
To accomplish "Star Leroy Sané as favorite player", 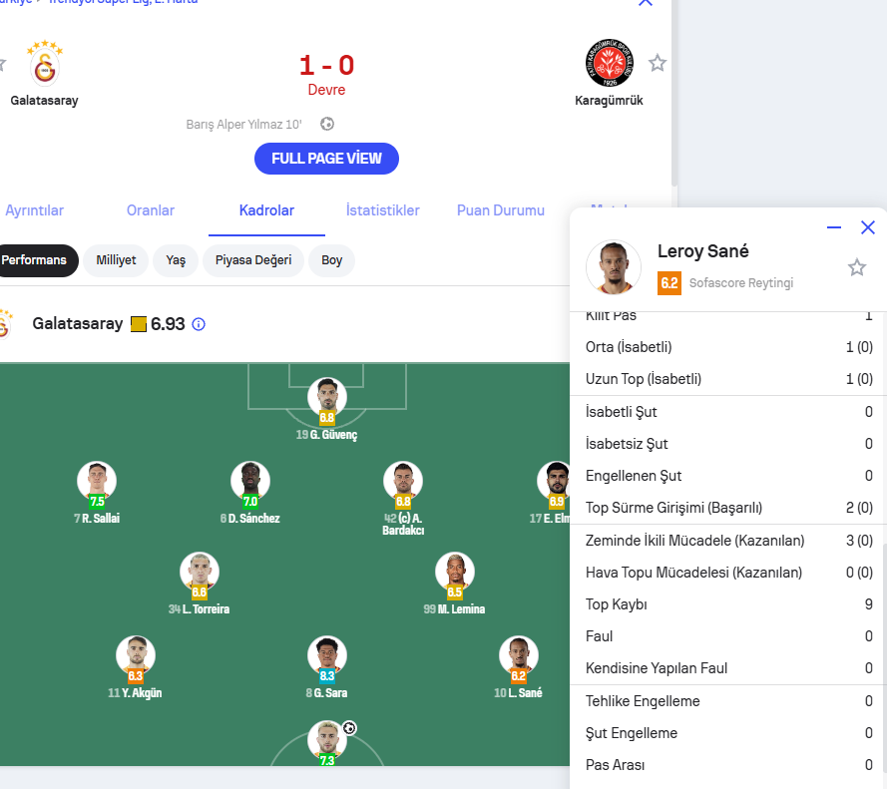I will (x=856, y=267).
